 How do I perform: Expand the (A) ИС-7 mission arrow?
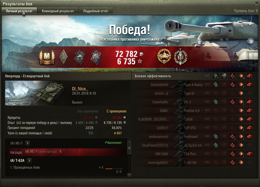tap(28, 143)
